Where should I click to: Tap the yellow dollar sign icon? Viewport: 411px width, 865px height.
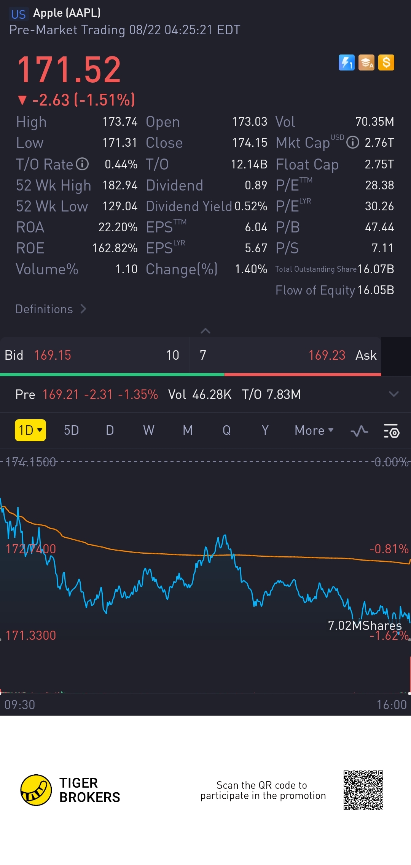point(386,62)
